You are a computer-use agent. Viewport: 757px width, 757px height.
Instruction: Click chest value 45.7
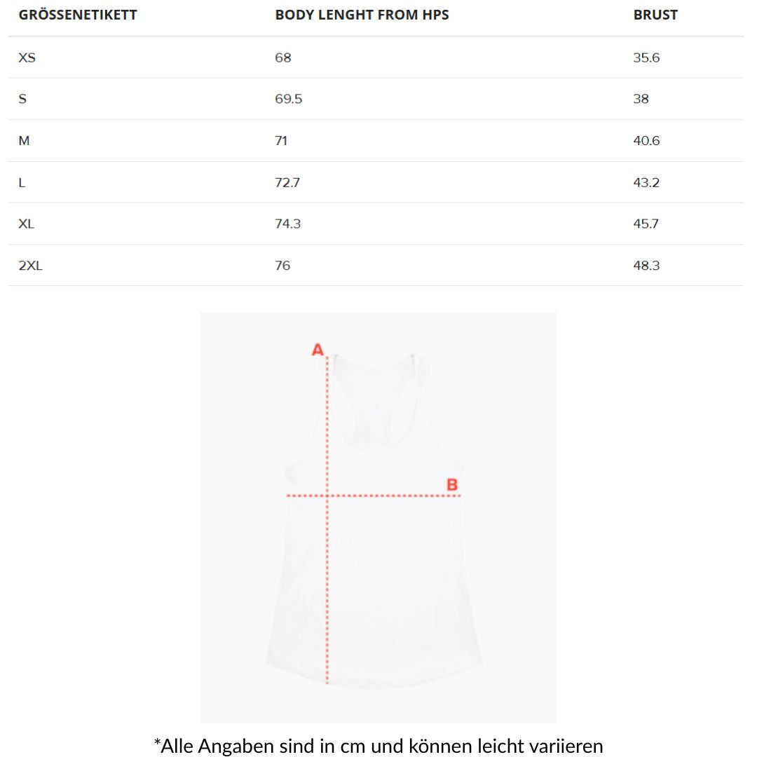coord(646,224)
